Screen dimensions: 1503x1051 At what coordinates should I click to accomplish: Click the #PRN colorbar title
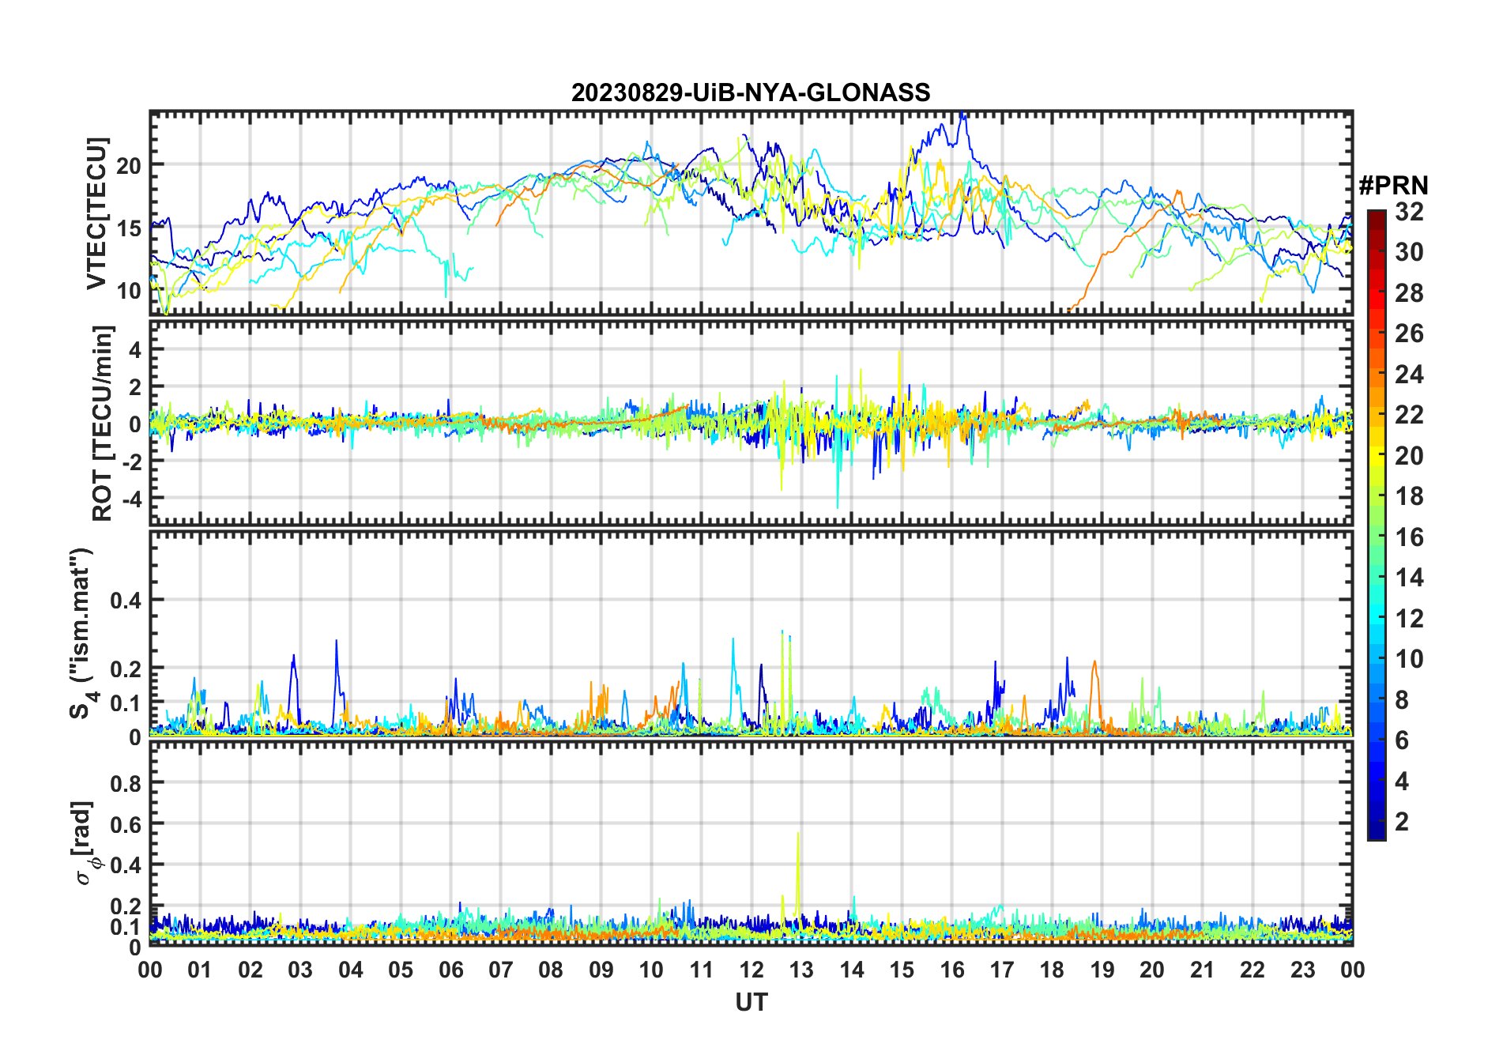coord(1393,186)
